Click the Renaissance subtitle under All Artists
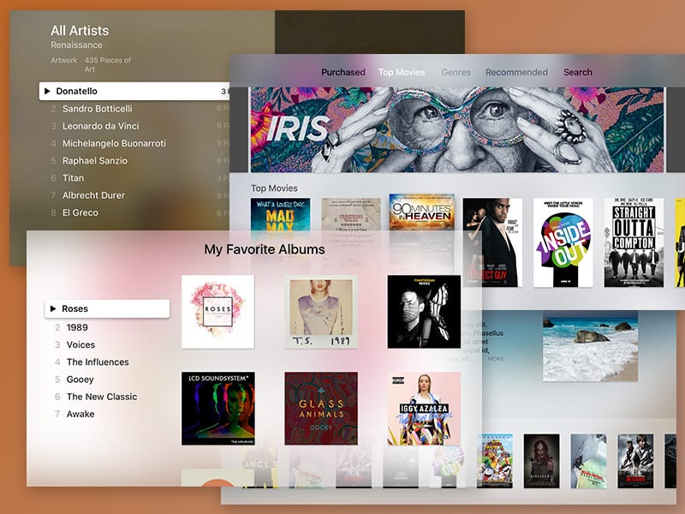The image size is (685, 514). [76, 45]
